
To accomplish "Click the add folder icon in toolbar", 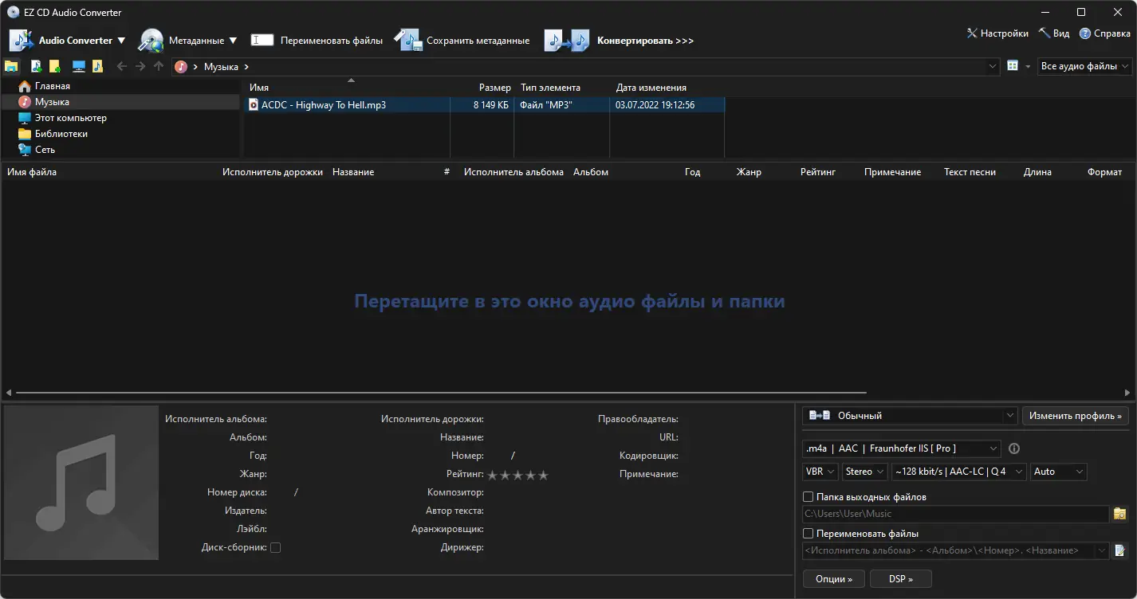I will click(54, 66).
